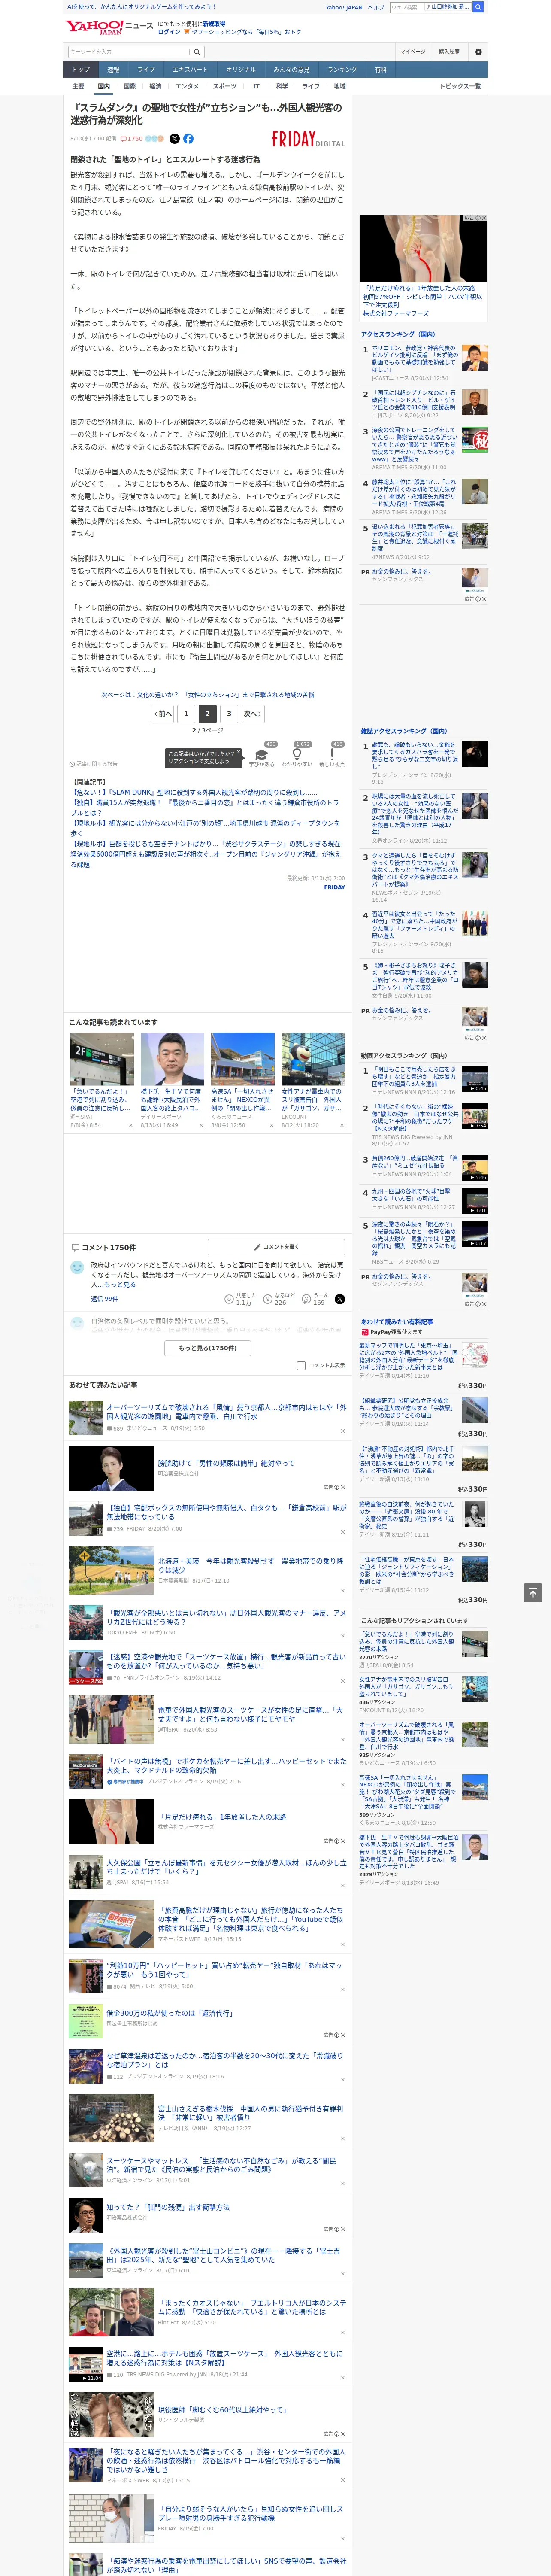Viewport: 551px width, 2576px height.
Task: Select the 国内 category tab
Action: coord(103,87)
